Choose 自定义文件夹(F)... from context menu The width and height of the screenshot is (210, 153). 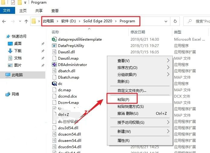click(x=140, y=91)
